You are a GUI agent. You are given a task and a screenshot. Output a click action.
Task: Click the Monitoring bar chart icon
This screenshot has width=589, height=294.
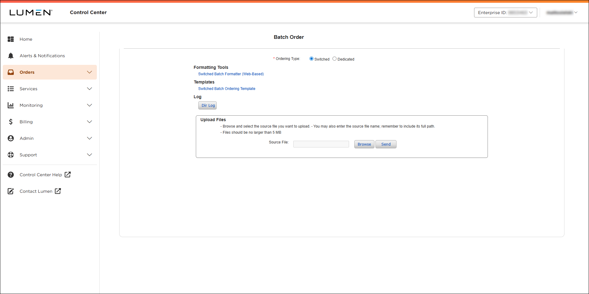[x=11, y=105]
